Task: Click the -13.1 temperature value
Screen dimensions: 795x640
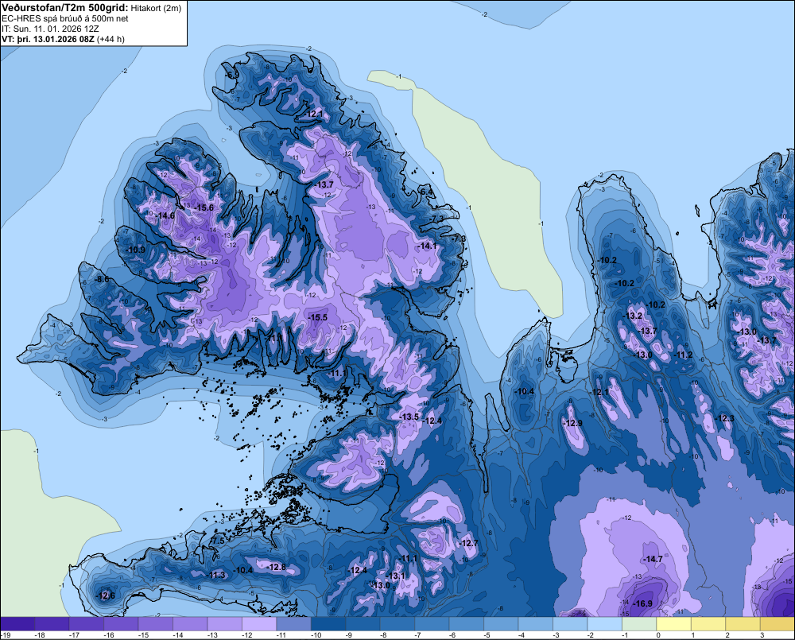Action: (x=395, y=576)
